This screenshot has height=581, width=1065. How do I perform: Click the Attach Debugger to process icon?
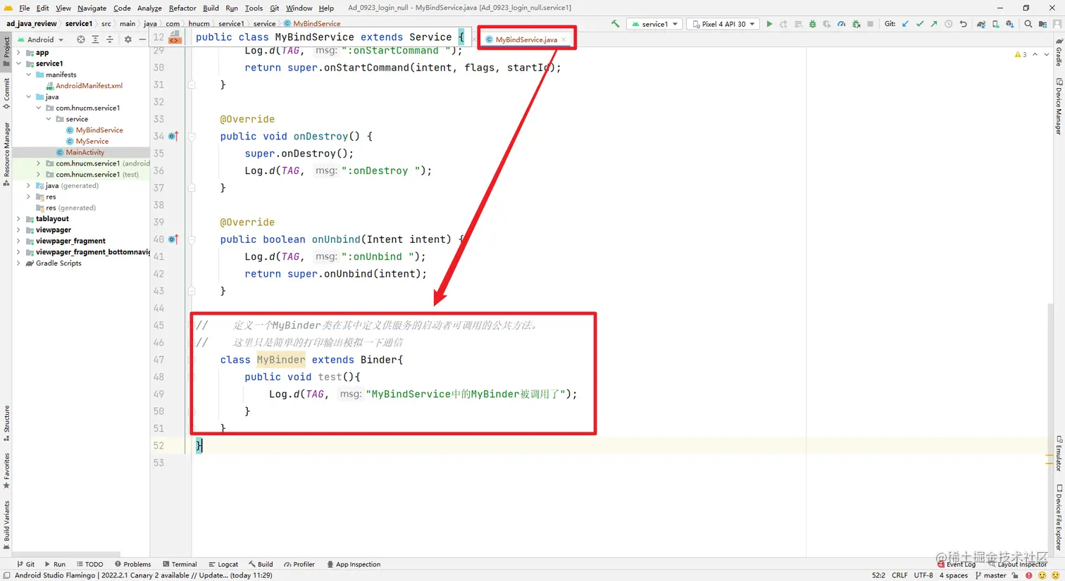tap(856, 24)
